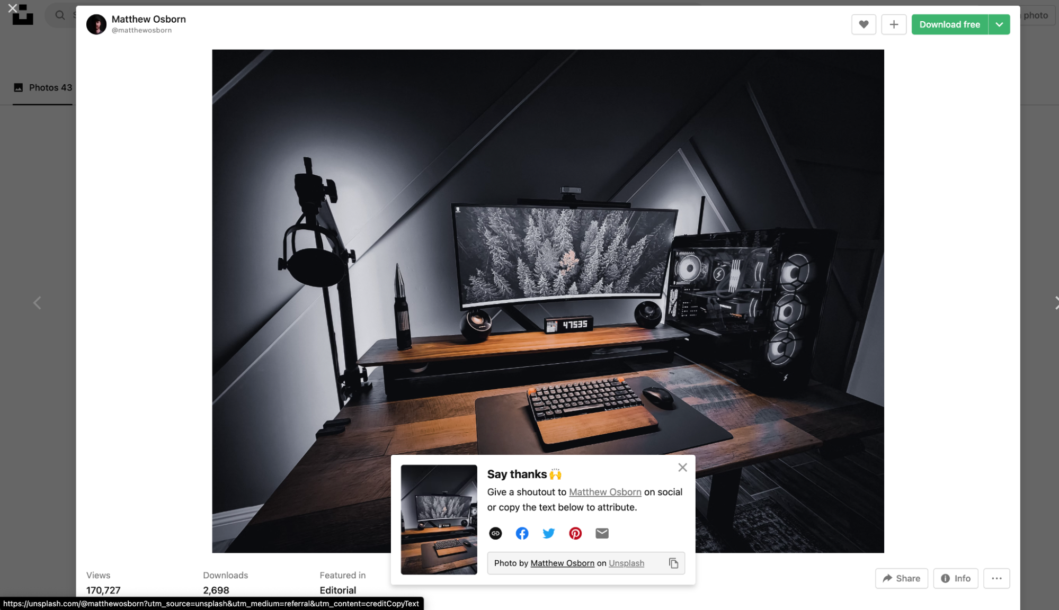Share via email icon
Viewport: 1059px width, 610px height.
tap(602, 532)
